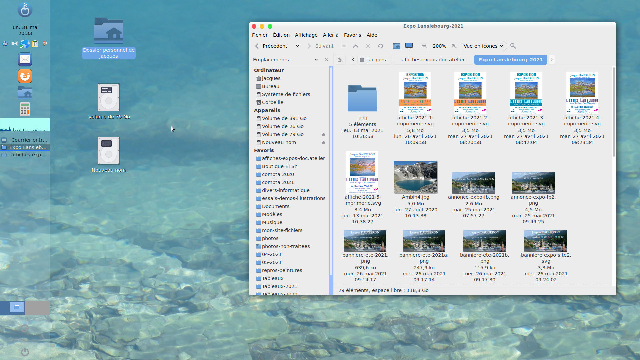Screen dimensions: 640x360
Task: Go to parent folder with up arrow
Action: [x=356, y=46]
